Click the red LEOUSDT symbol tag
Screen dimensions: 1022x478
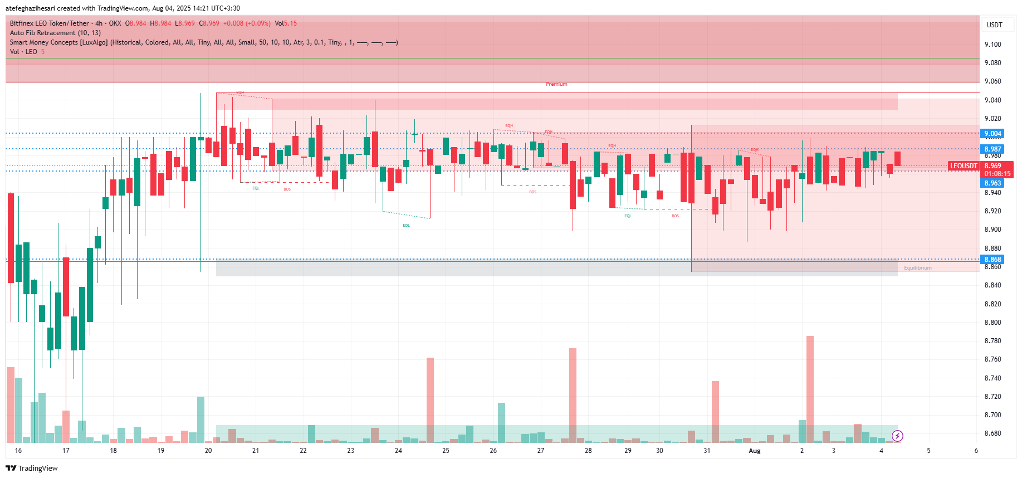pyautogui.click(x=964, y=166)
